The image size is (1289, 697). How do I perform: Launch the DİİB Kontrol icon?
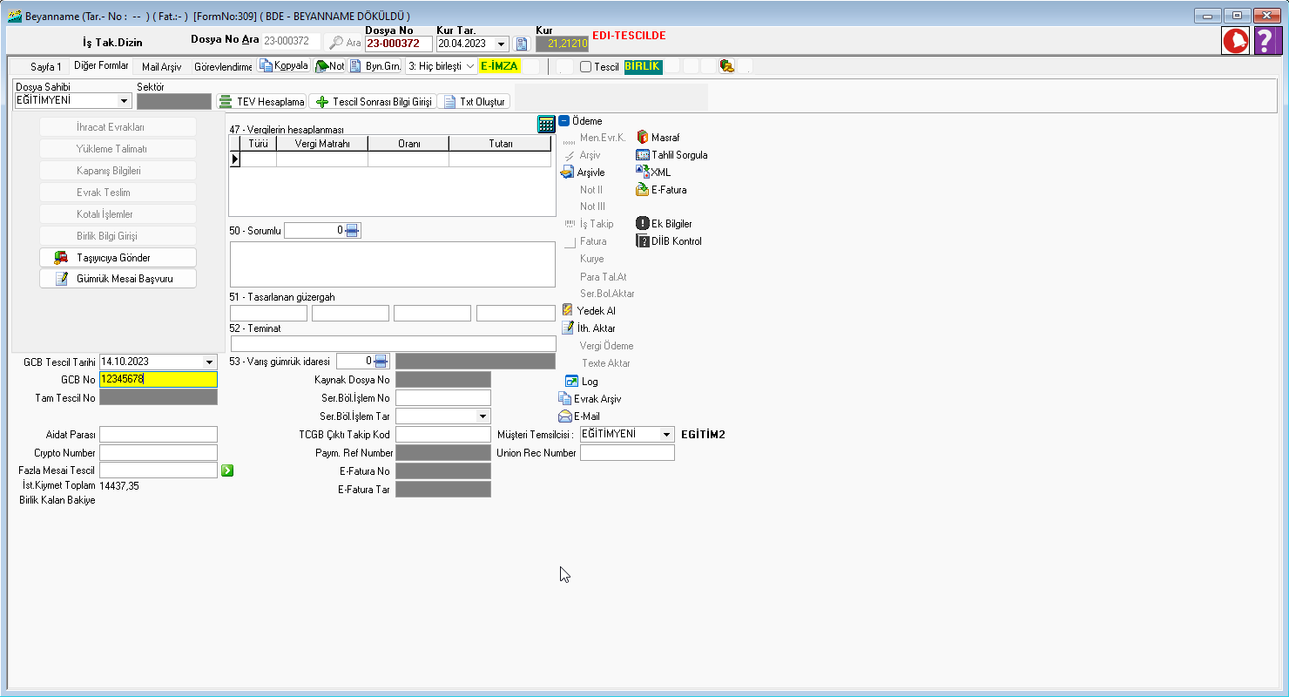pos(643,241)
